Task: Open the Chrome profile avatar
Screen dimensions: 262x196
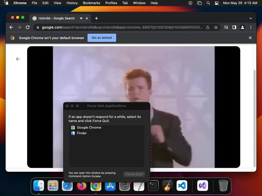Action: [243, 27]
